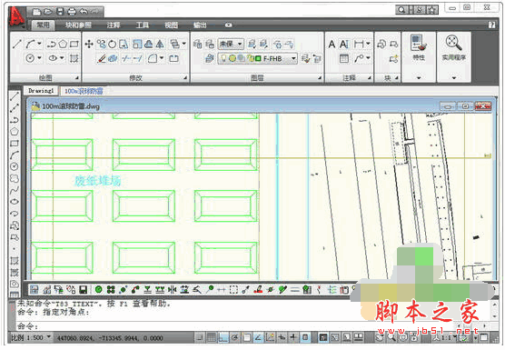Select the Rectangle tool in 绘图 ribbon panel
The width and height of the screenshot is (505, 350).
pos(74,44)
